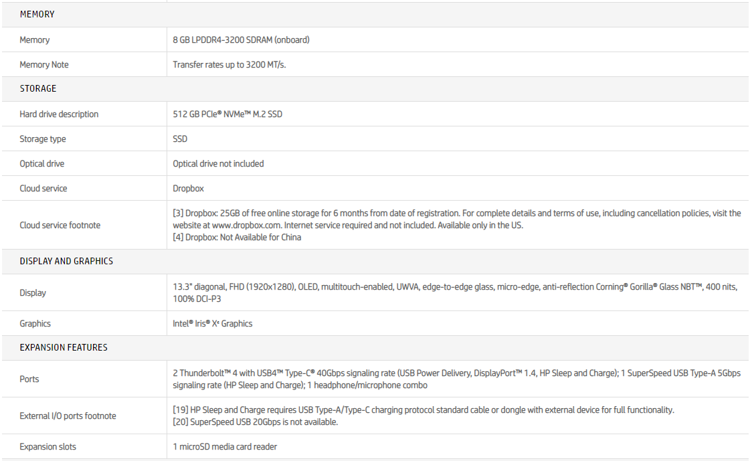Click the SuperSpeed USB 20Gbps footnote line

[x=255, y=422]
